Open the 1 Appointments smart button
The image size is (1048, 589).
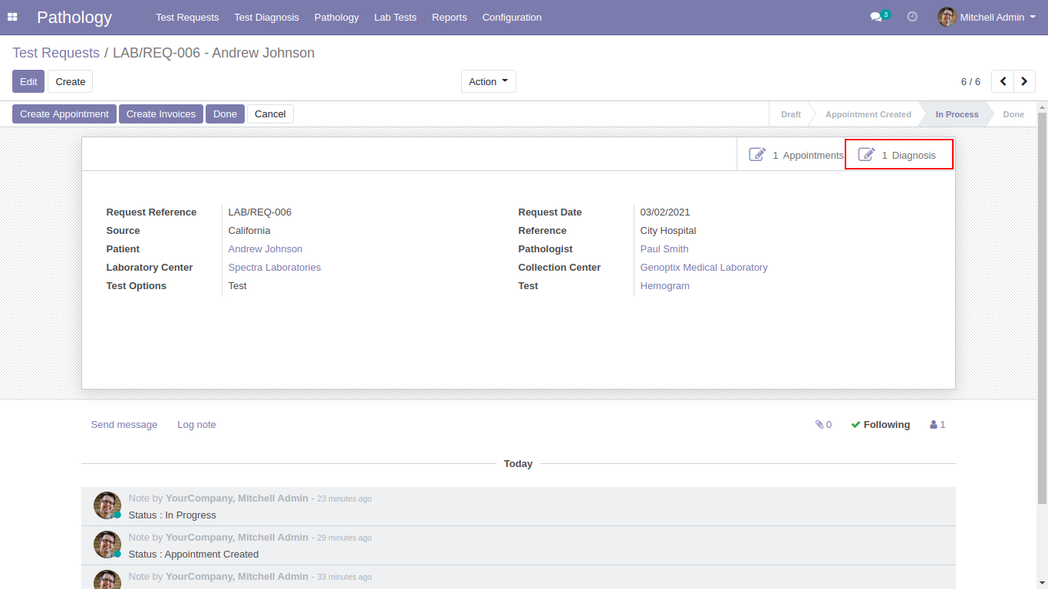click(796, 155)
